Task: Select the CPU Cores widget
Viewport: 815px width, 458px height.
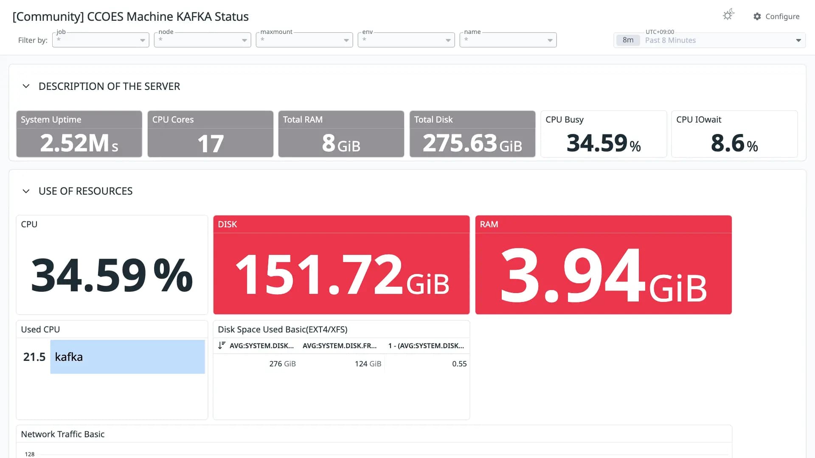Action: pyautogui.click(x=211, y=134)
